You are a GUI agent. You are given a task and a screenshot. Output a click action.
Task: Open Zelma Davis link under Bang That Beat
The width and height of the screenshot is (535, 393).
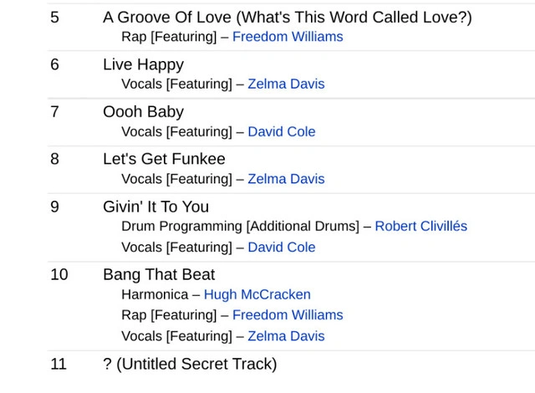(286, 336)
